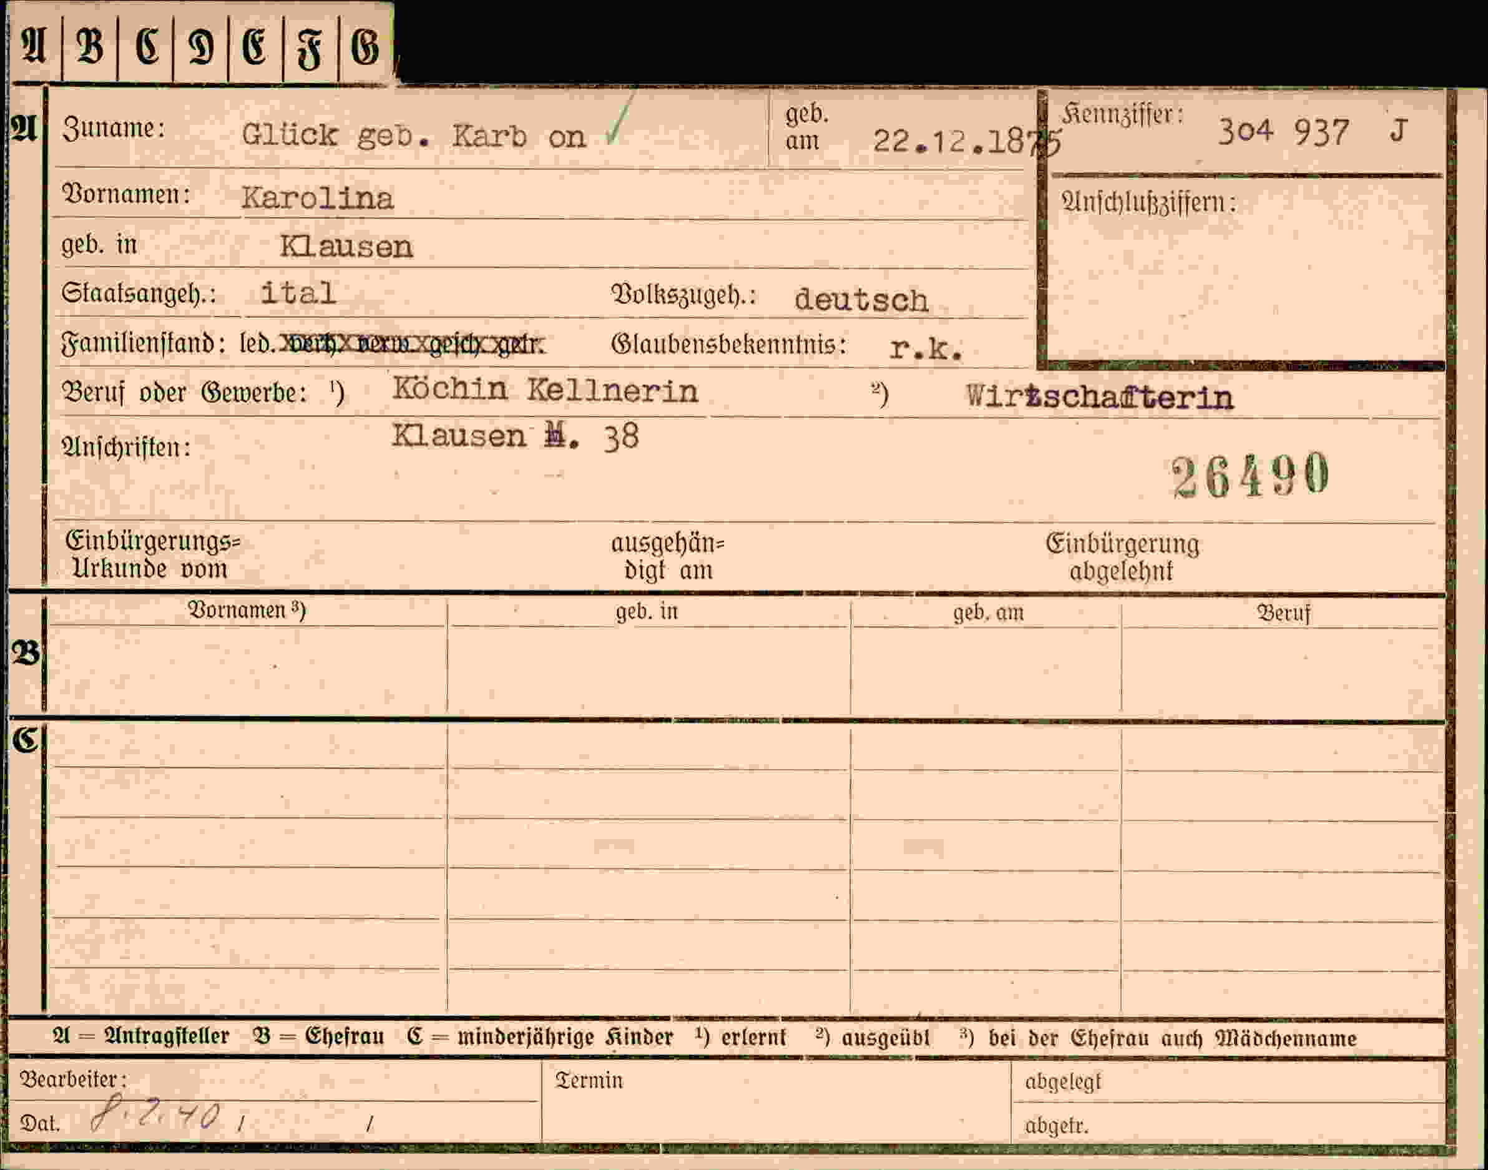The width and height of the screenshot is (1488, 1170).
Task: Click the 'Beruf' column header in section B
Action: 1283,612
